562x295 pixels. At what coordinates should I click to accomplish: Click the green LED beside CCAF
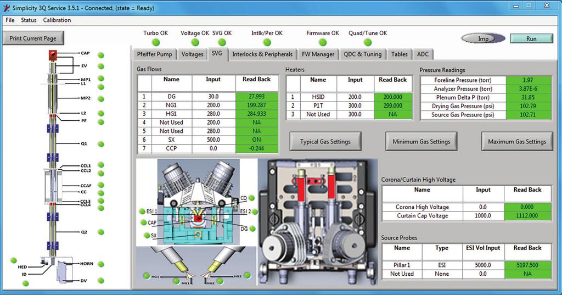101,185
